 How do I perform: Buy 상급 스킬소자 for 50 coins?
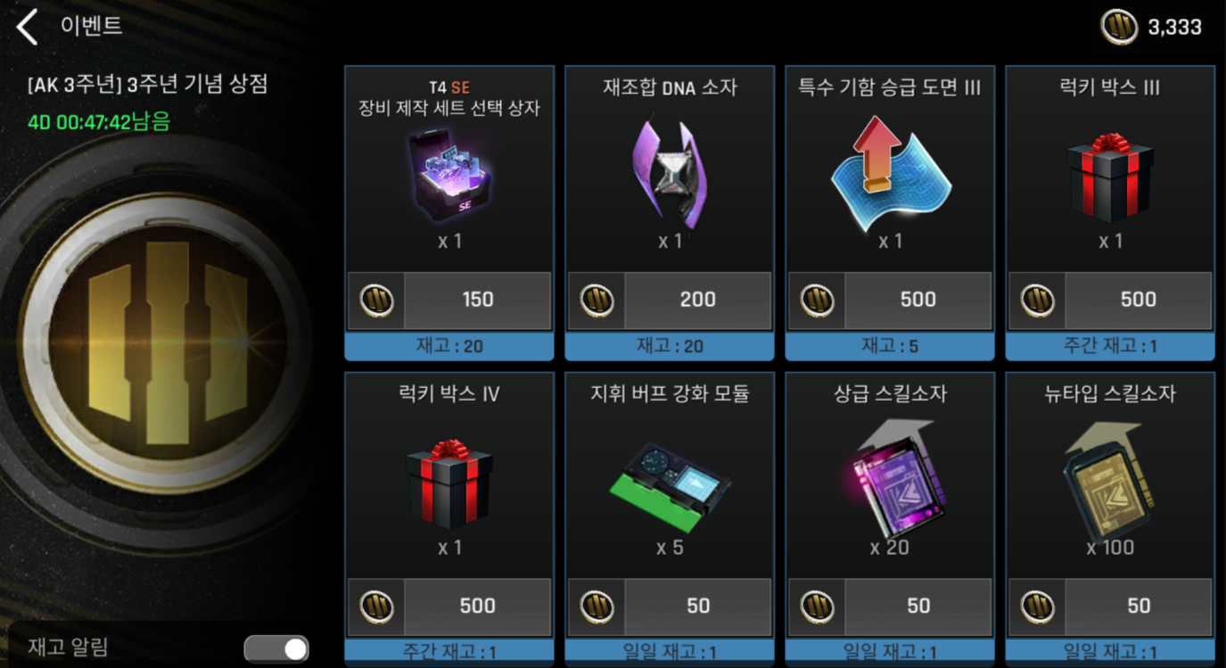[x=890, y=607]
